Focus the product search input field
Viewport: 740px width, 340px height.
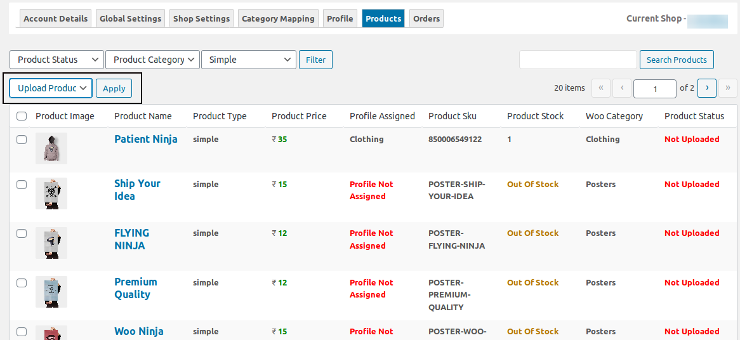[578, 60]
